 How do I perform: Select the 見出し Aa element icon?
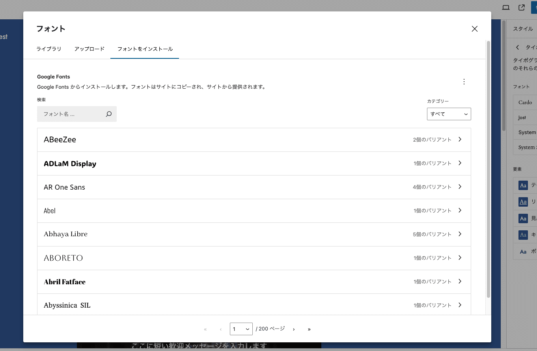point(523,218)
